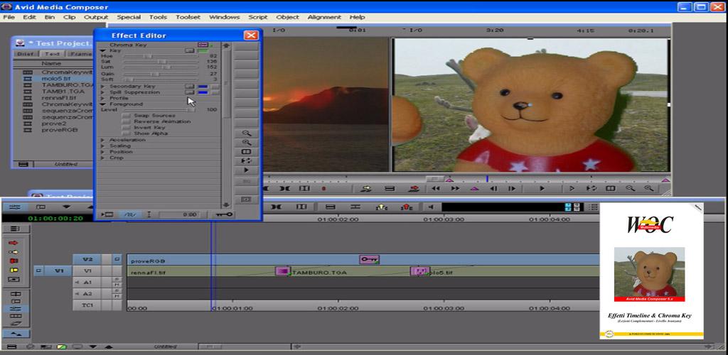Open the Toolset menu
Screen dimensions: 728x355
(x=188, y=17)
